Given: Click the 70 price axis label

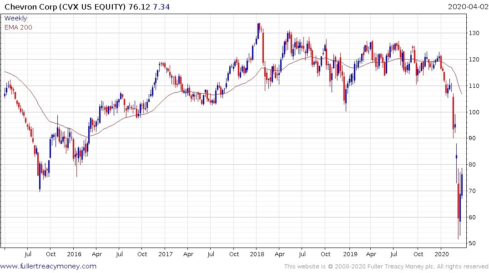Looking at the screenshot, I should click(472, 191).
